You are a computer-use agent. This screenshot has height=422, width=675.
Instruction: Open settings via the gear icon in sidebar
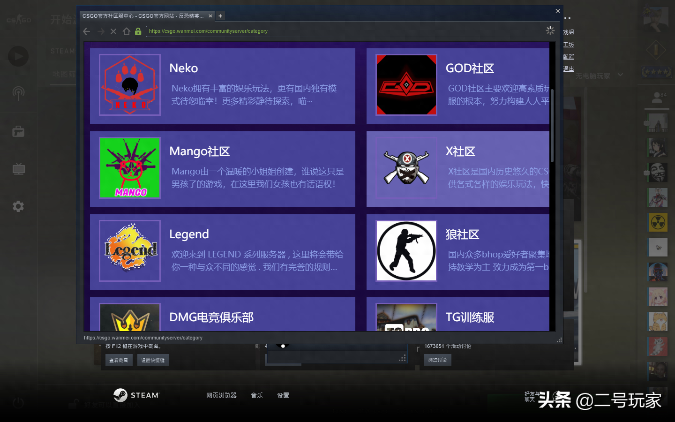tap(18, 206)
